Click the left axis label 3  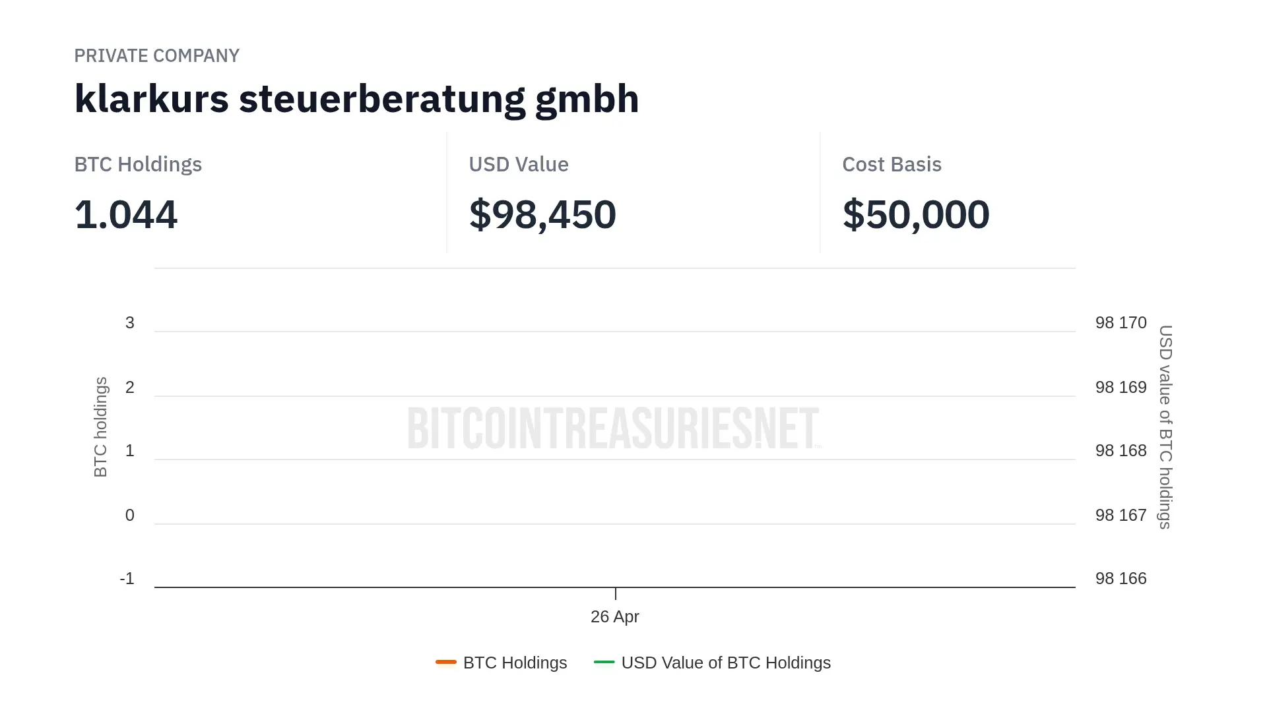pyautogui.click(x=130, y=323)
